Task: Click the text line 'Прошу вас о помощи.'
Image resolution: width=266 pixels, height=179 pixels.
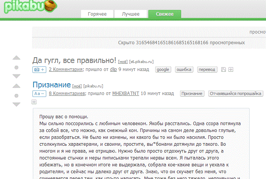Action: pyautogui.click(x=63, y=117)
